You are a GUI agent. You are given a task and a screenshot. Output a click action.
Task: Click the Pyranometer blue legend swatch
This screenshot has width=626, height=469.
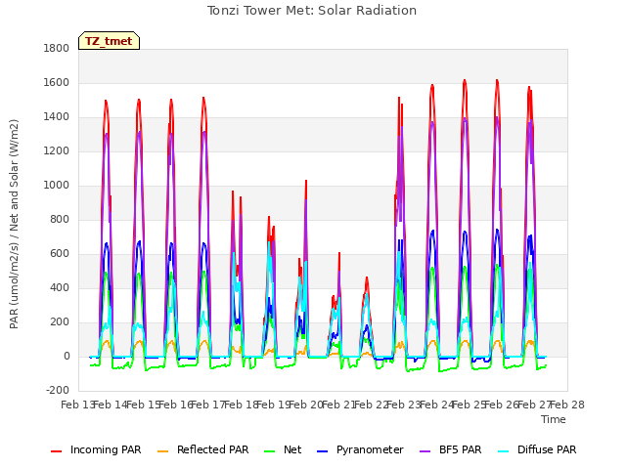coord(322,451)
